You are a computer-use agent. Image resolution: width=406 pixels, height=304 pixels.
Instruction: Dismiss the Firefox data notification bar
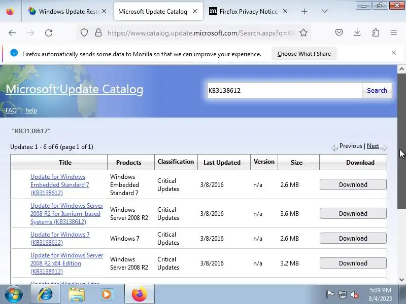tap(394, 53)
